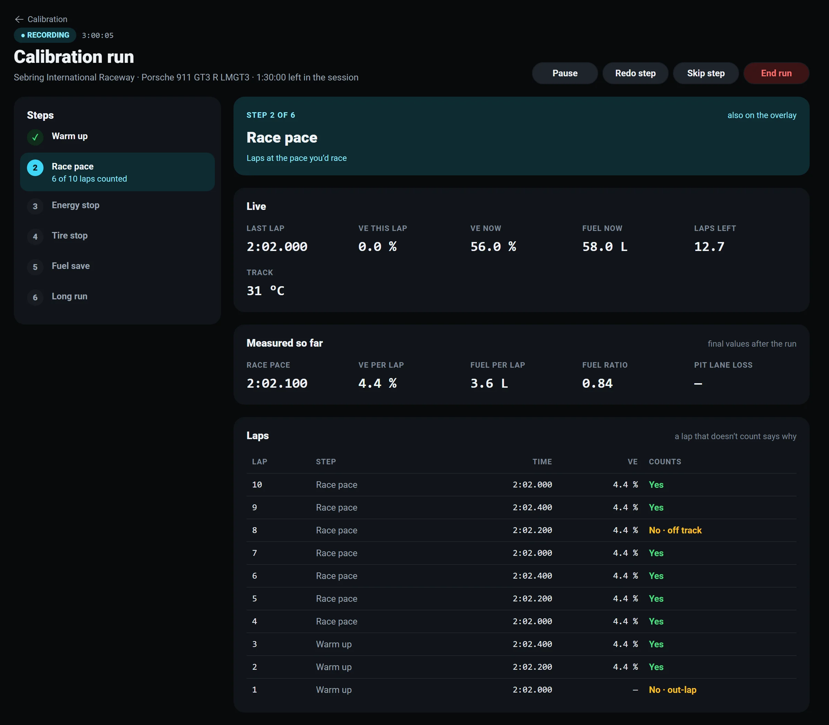This screenshot has height=725, width=829.
Task: Click the 'final values after the run' note
Action: coord(752,344)
